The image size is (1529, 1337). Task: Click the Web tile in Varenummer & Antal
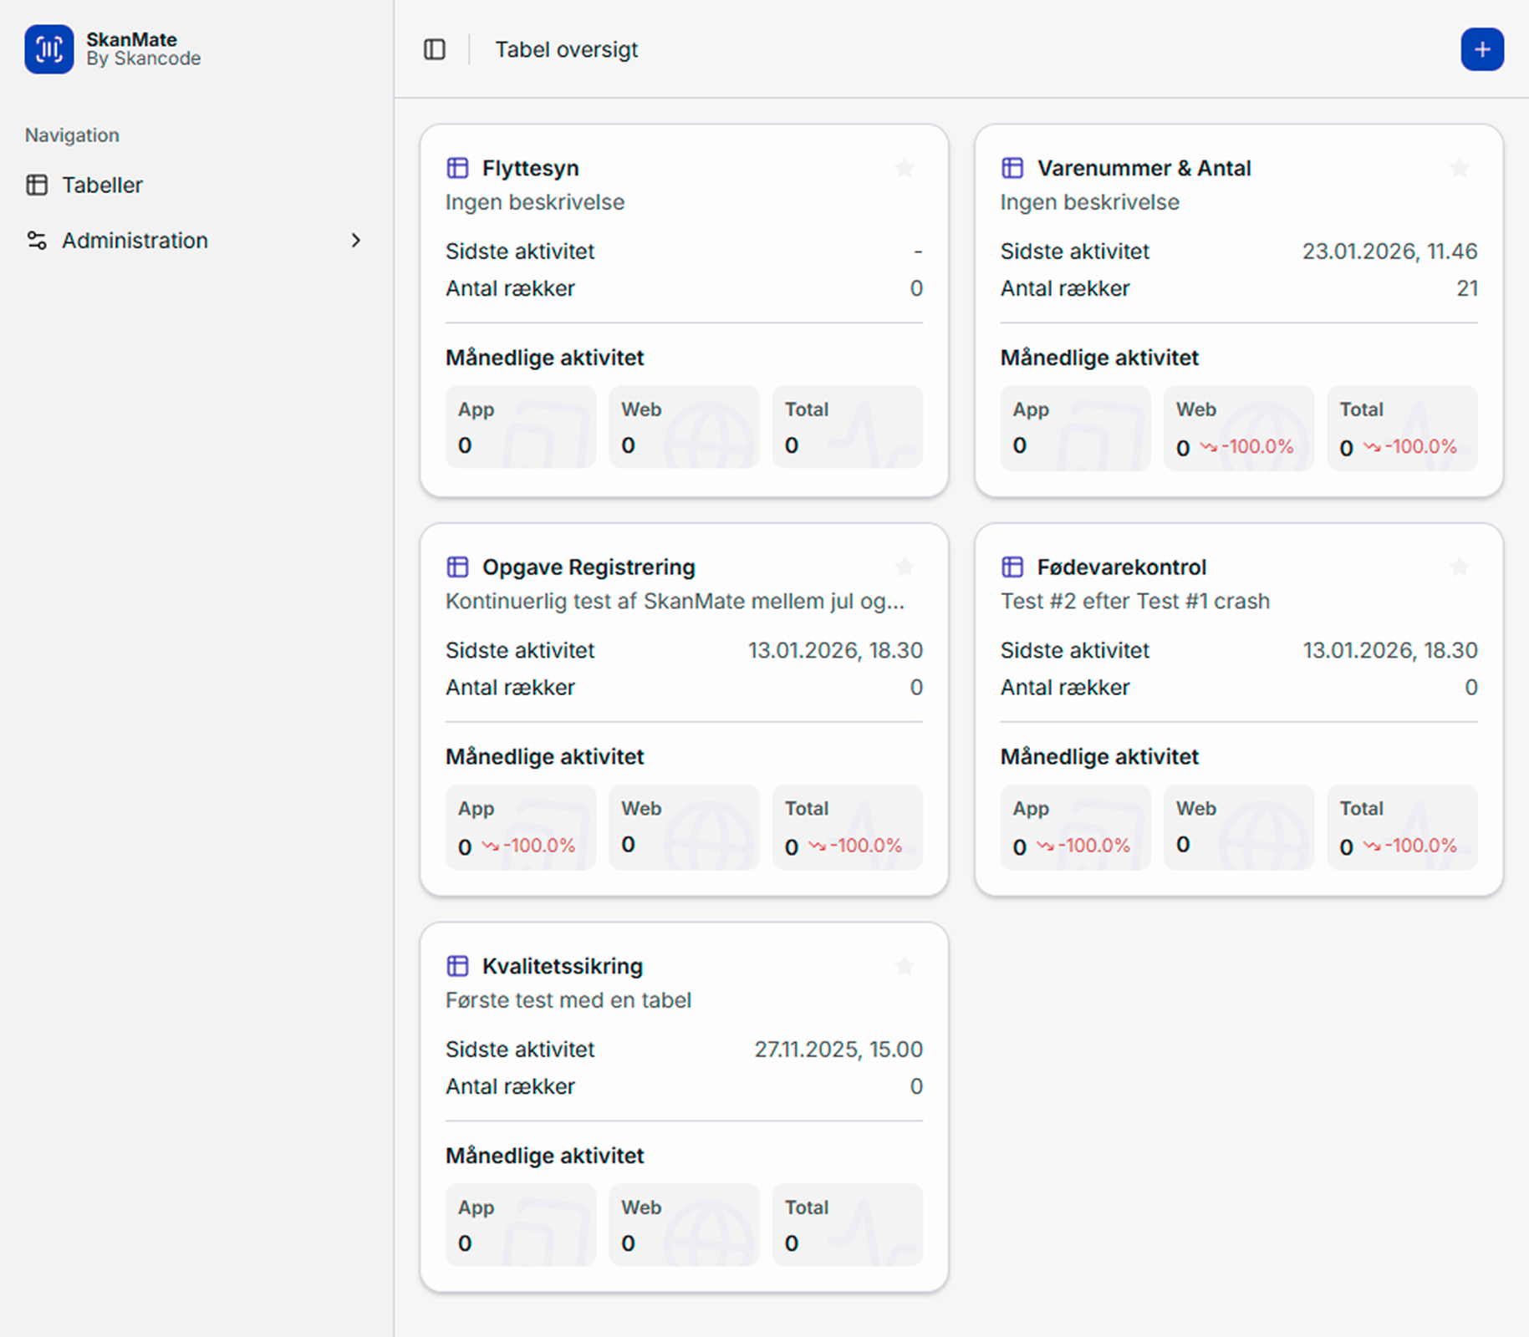point(1238,428)
